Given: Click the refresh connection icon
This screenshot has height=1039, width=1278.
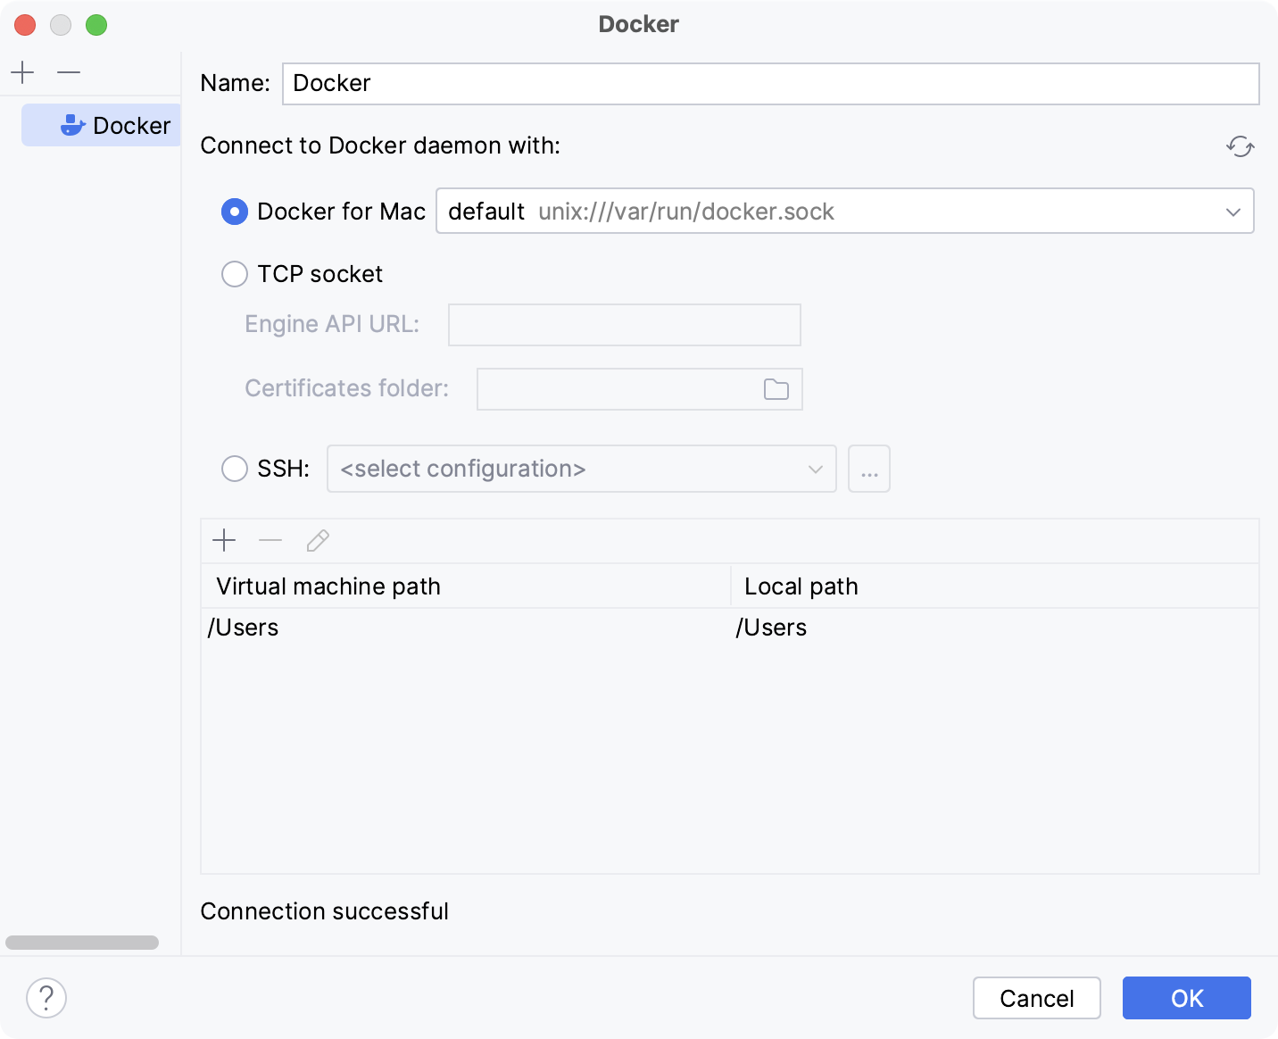Looking at the screenshot, I should pyautogui.click(x=1240, y=147).
